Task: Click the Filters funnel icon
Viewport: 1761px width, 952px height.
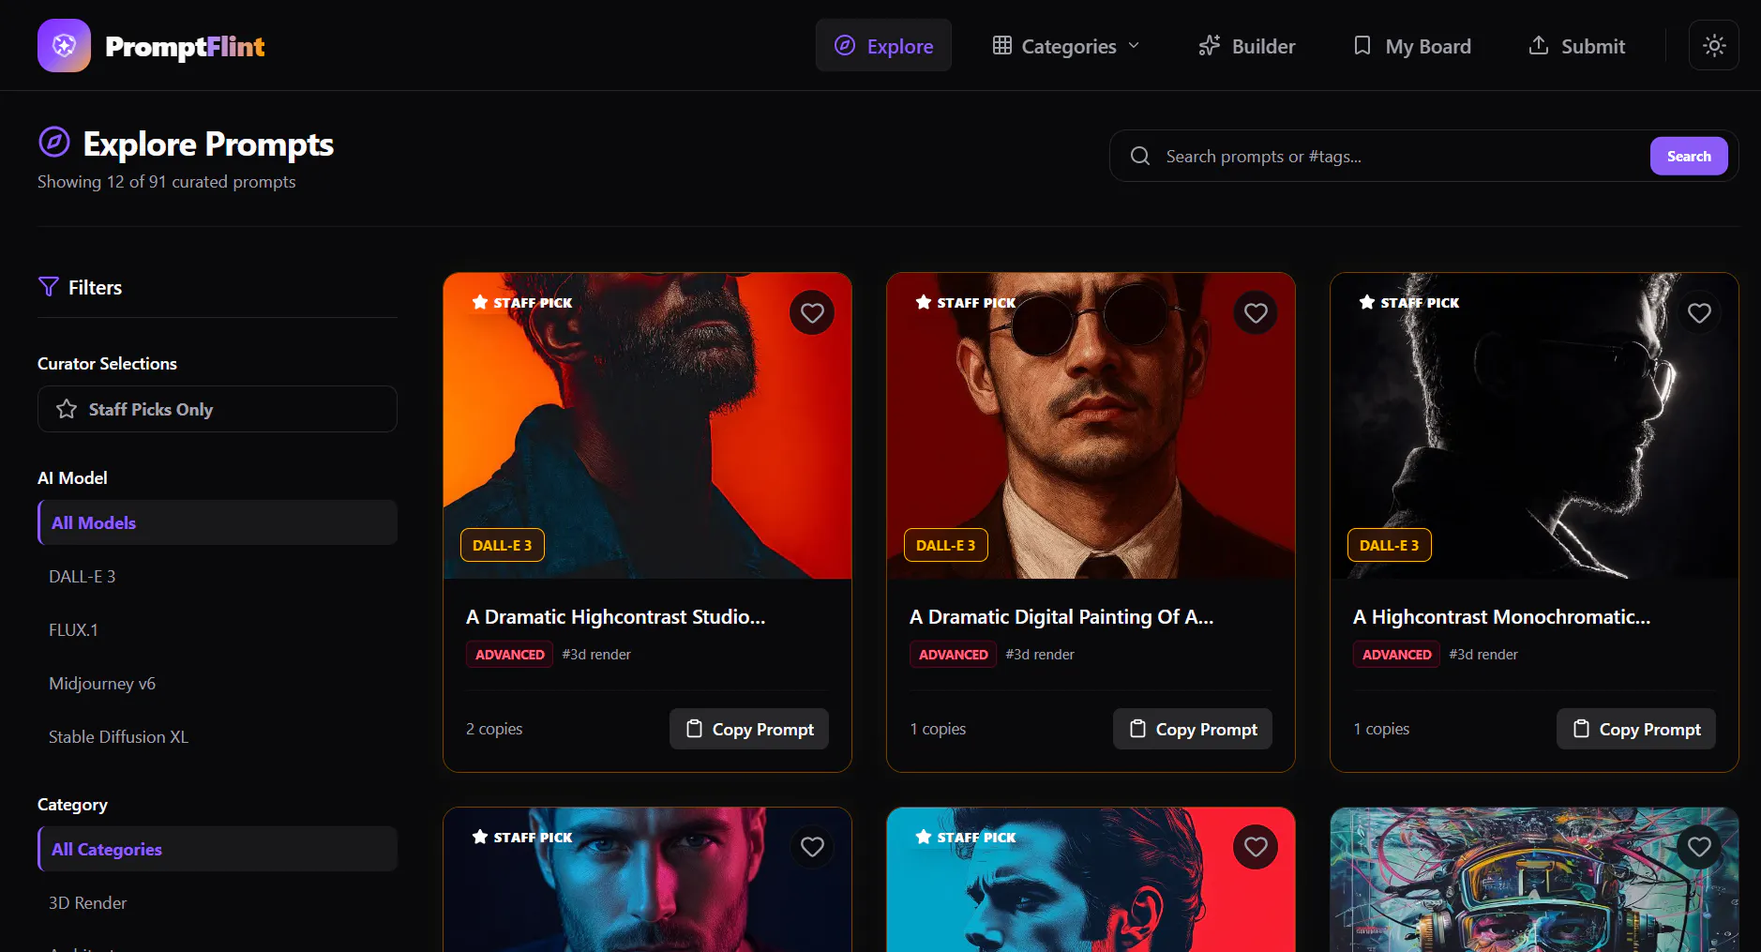Action: 48,287
